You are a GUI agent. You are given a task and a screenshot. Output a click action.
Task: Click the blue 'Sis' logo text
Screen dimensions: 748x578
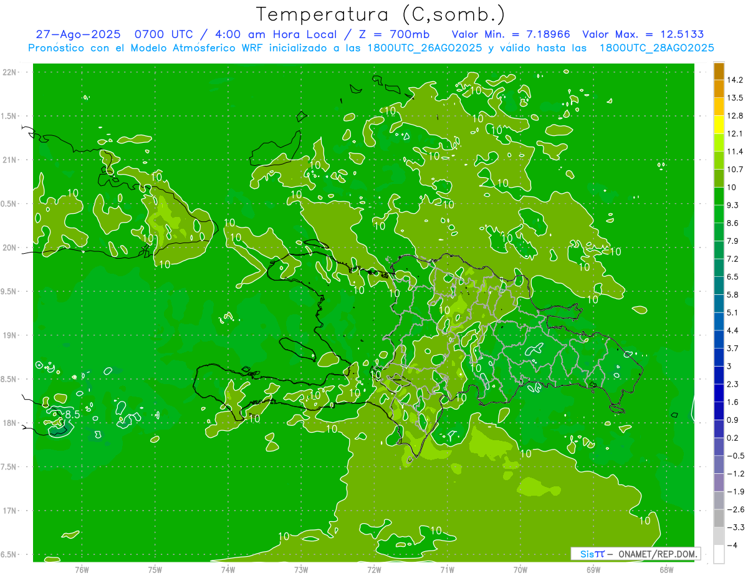click(587, 553)
